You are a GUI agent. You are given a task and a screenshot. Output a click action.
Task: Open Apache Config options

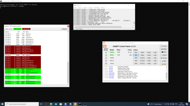click(149, 52)
